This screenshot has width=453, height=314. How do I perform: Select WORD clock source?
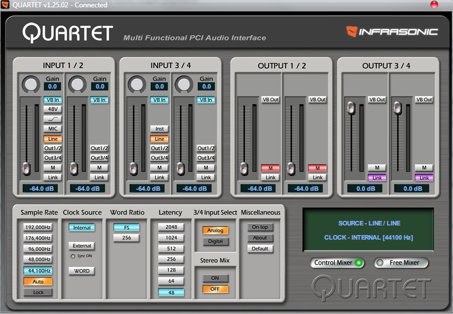click(82, 271)
